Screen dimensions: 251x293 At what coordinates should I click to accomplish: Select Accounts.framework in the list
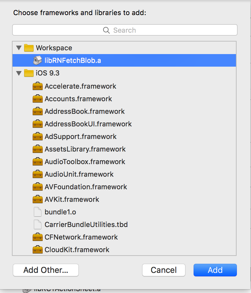click(124, 99)
